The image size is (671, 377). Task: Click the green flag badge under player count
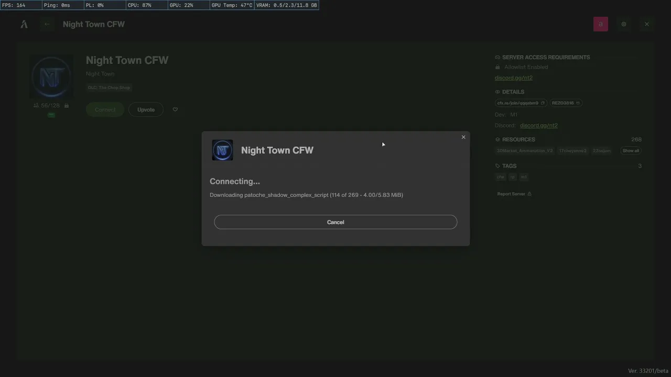pos(51,115)
